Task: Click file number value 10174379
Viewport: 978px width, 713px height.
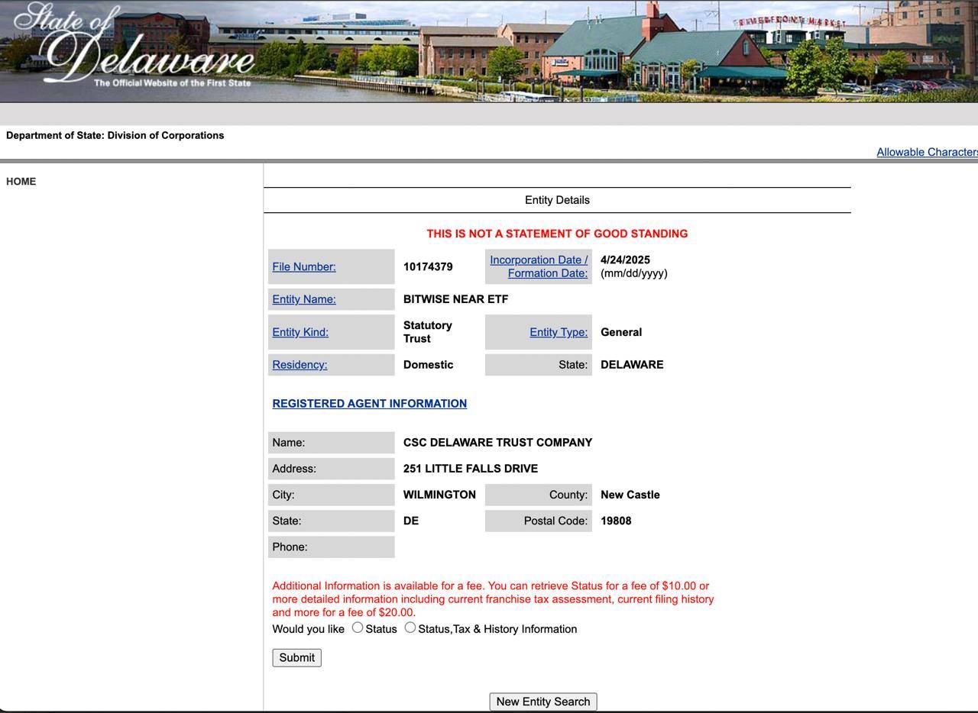Action: (x=428, y=267)
